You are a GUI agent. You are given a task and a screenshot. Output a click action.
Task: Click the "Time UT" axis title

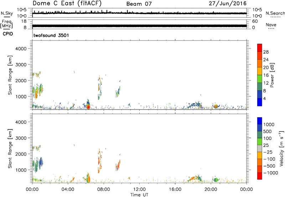coord(139,195)
